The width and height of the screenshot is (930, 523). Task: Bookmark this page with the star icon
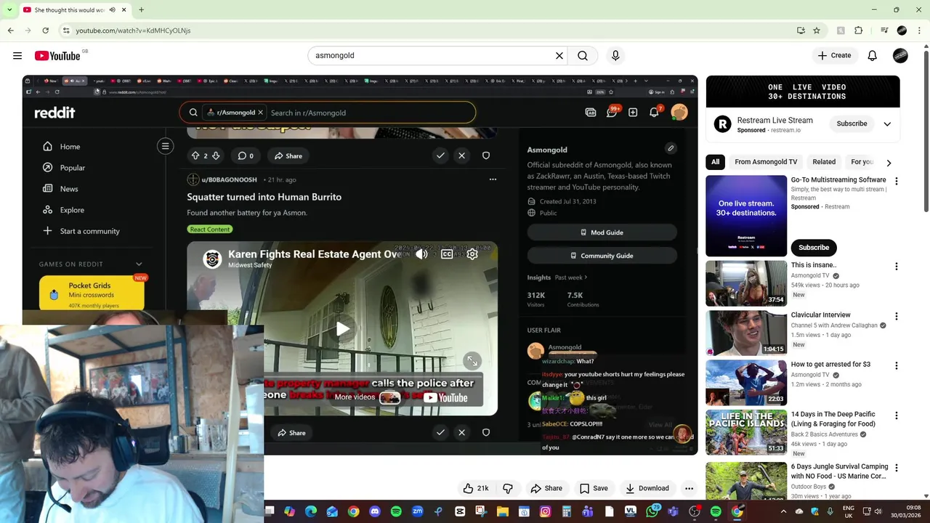click(817, 31)
